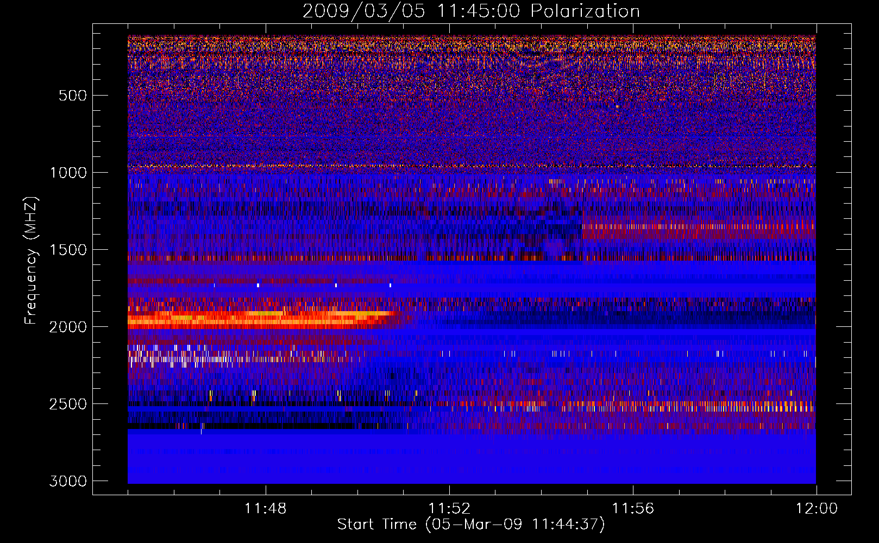Click the bright orange emission band near 2000 MHz
879x543 pixels.
pyautogui.click(x=263, y=319)
